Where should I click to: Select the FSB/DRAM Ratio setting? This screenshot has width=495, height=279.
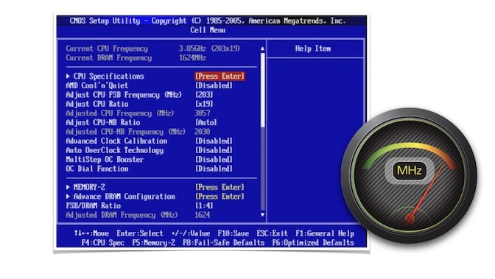[93, 206]
